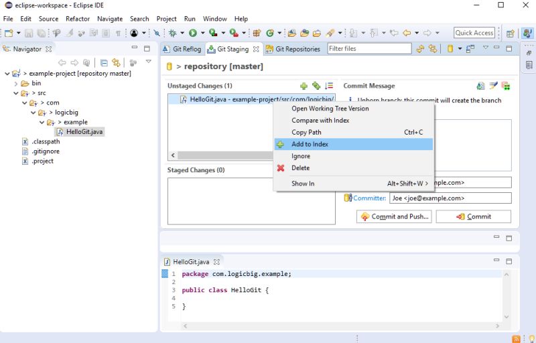Run the program with green play icon
Image resolution: width=536 pixels, height=343 pixels.
click(193, 33)
